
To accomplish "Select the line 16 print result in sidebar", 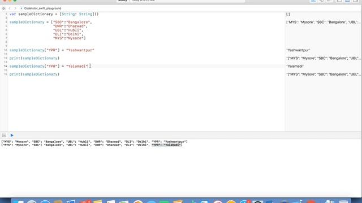I will [x=323, y=74].
